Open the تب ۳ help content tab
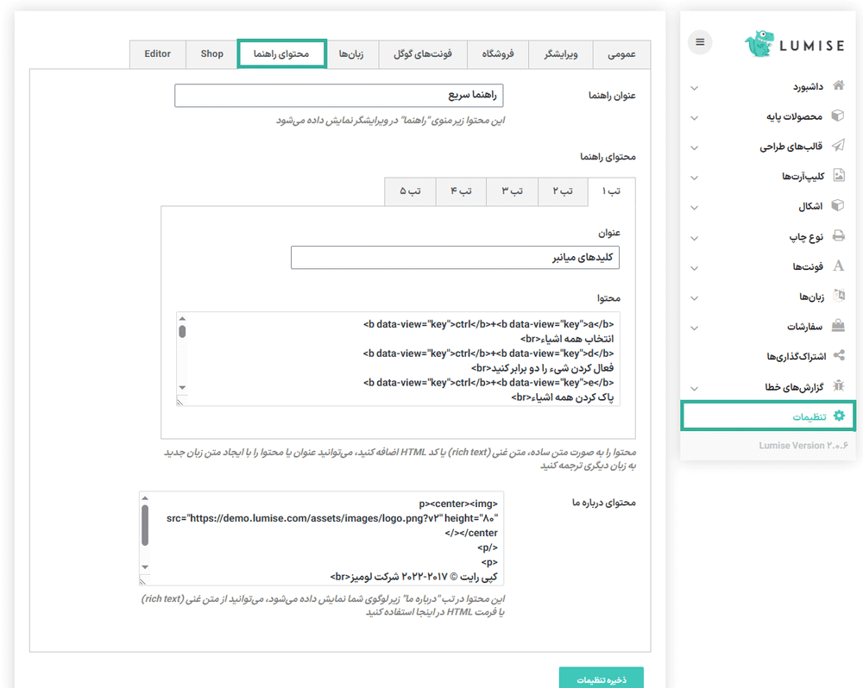Image resolution: width=863 pixels, height=688 pixels. (512, 191)
